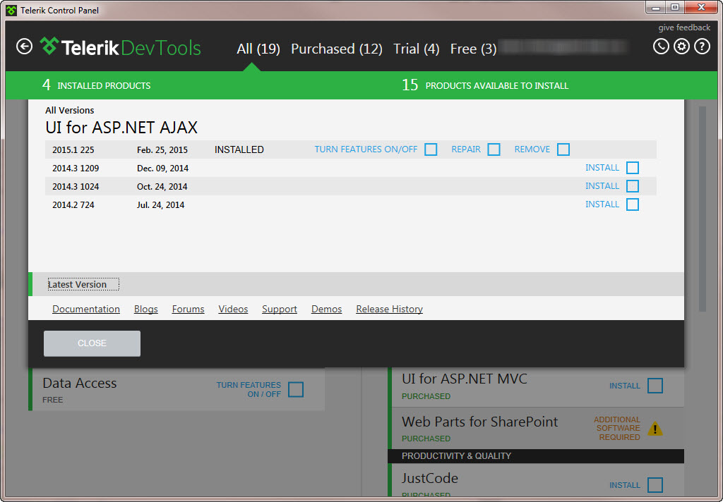
Task: Open the Forums link
Action: [188, 309]
